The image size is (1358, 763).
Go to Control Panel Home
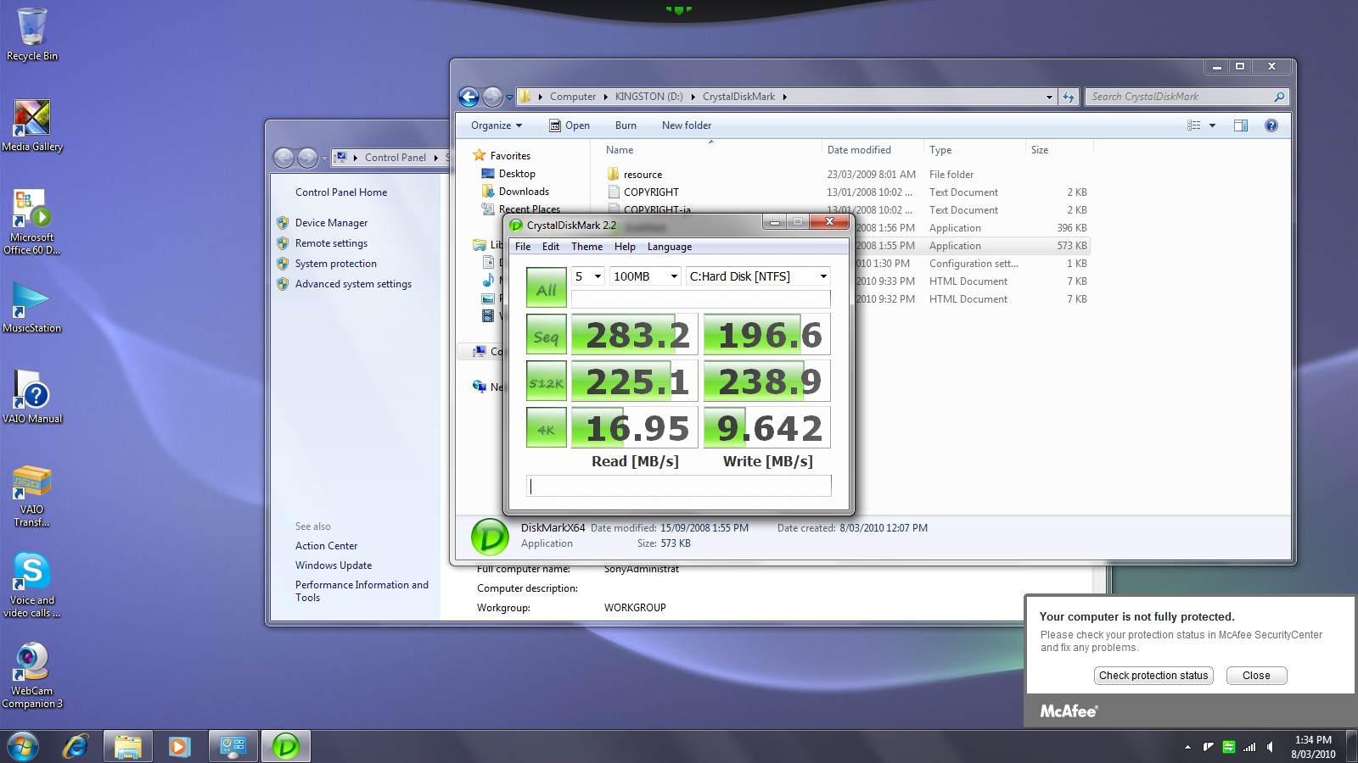coord(341,192)
